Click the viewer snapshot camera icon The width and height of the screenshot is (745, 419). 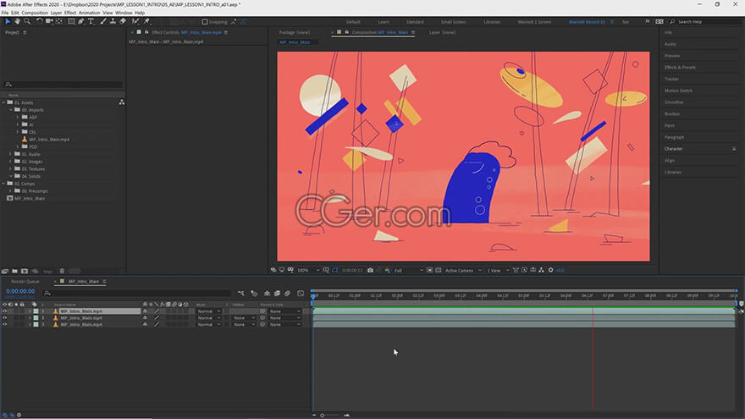[x=370, y=270]
